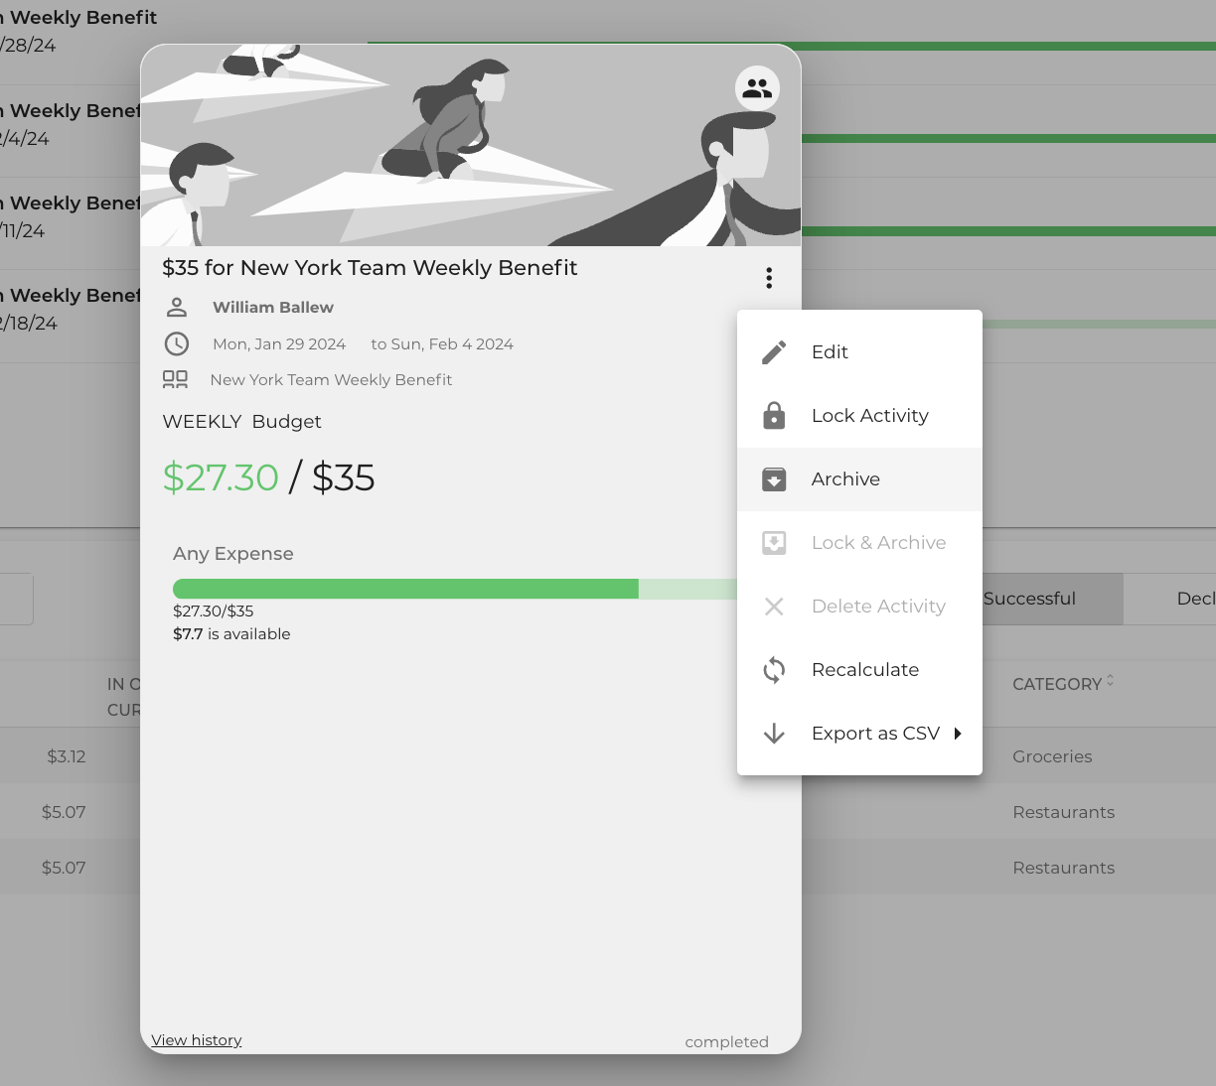This screenshot has height=1086, width=1216.
Task: Sort by the CATEGORY column header
Action: pyautogui.click(x=1063, y=684)
